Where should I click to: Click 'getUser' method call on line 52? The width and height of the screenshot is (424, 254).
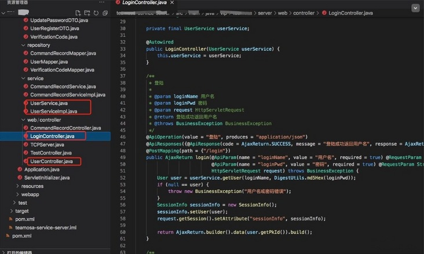[x=232, y=178]
